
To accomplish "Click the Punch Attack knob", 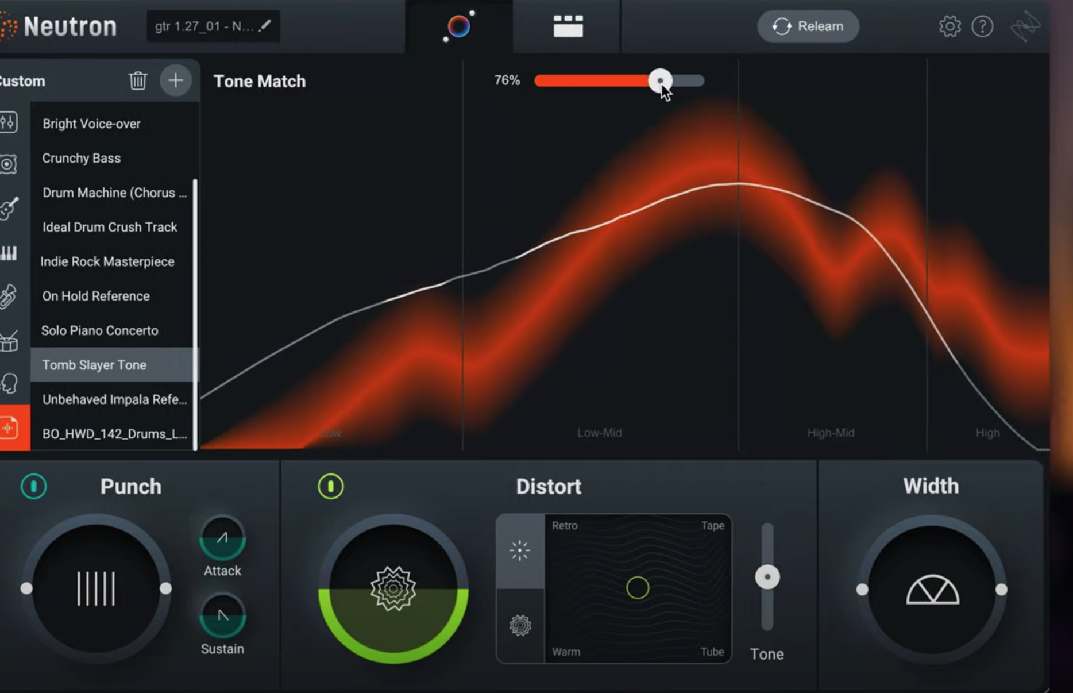I will pyautogui.click(x=222, y=538).
